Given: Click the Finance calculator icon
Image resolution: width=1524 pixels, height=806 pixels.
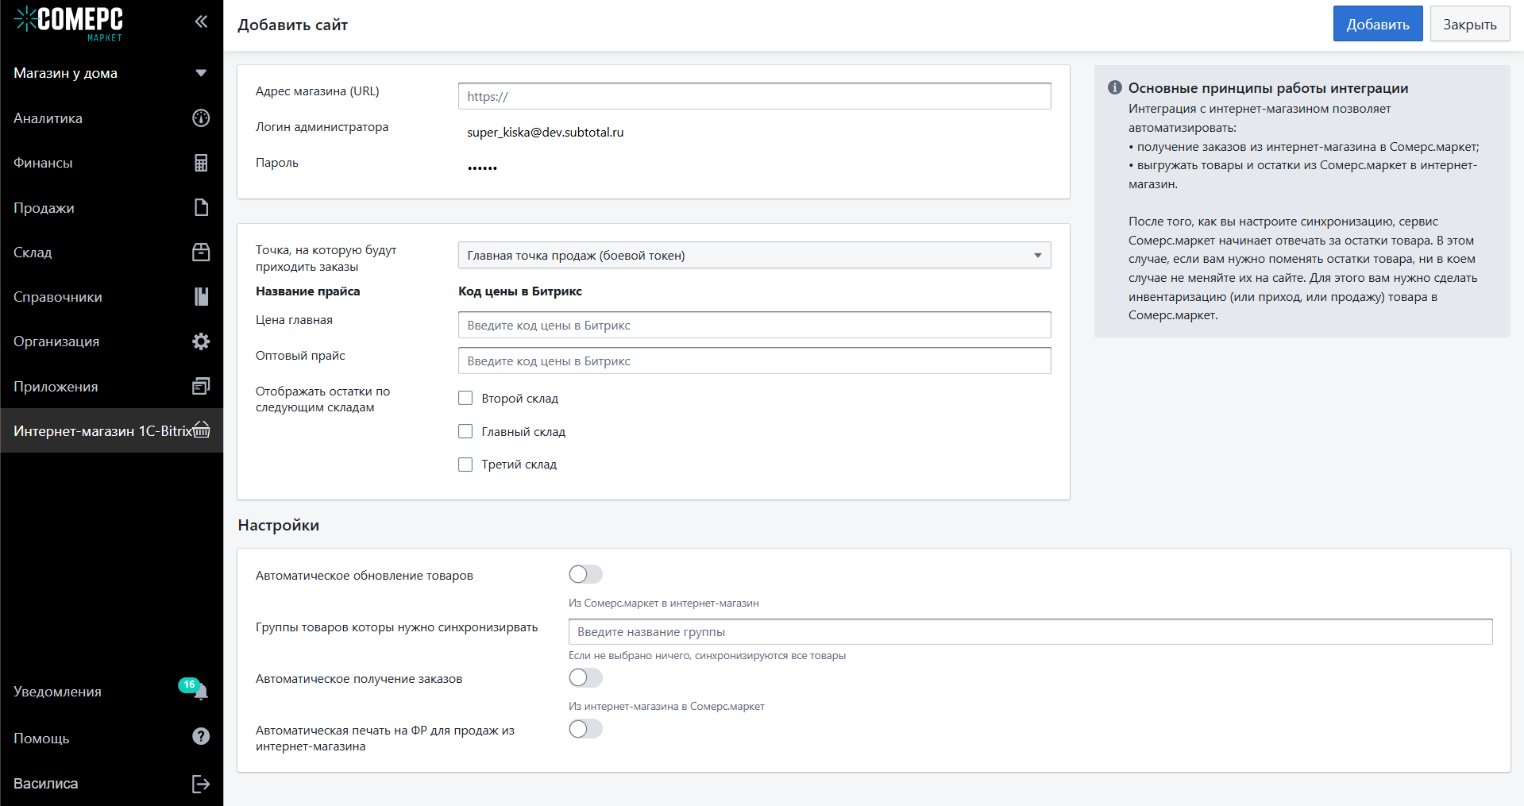Looking at the screenshot, I should pyautogui.click(x=201, y=163).
